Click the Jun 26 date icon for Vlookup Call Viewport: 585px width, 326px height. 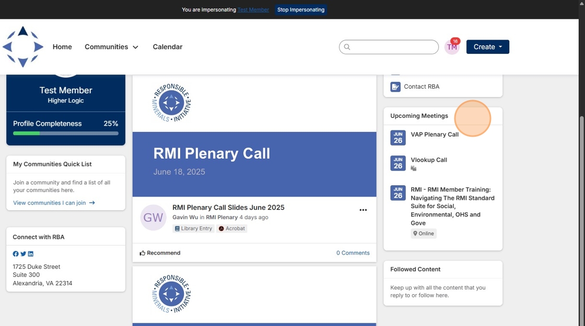(398, 163)
